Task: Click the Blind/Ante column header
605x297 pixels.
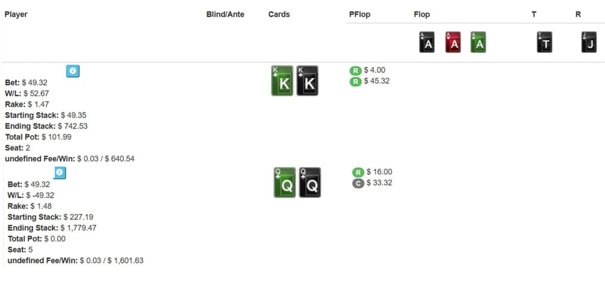Action: point(225,14)
